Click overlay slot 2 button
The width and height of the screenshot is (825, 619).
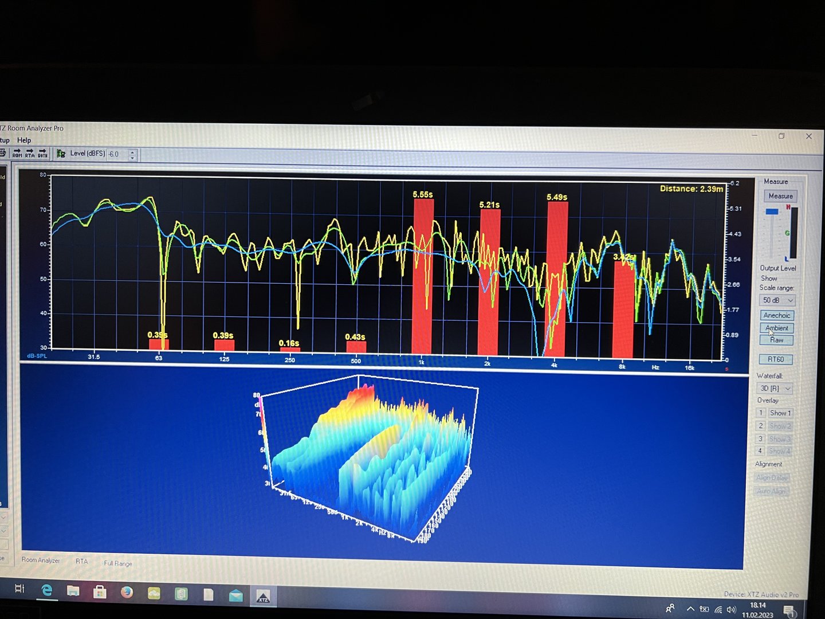[x=761, y=426]
